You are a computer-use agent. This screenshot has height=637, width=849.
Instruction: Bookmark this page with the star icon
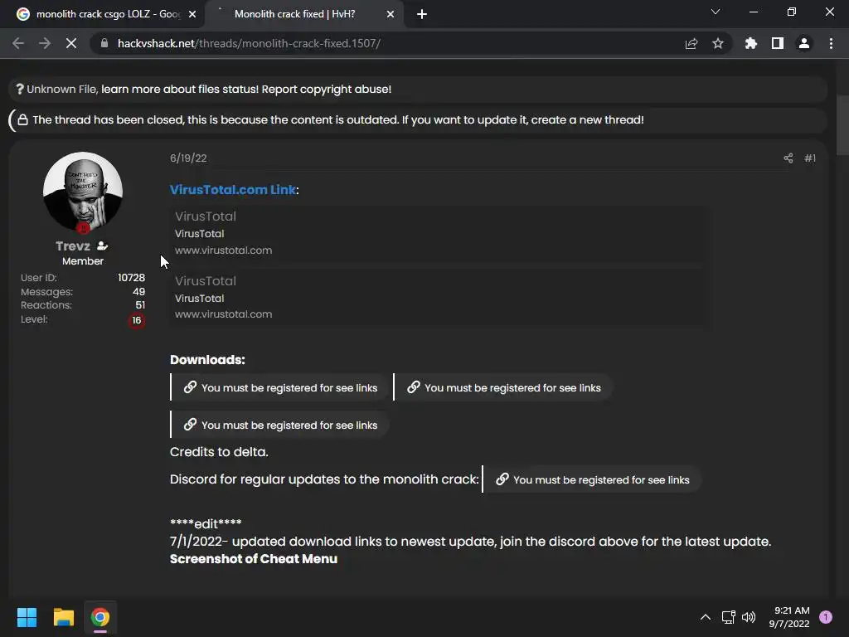[718, 43]
